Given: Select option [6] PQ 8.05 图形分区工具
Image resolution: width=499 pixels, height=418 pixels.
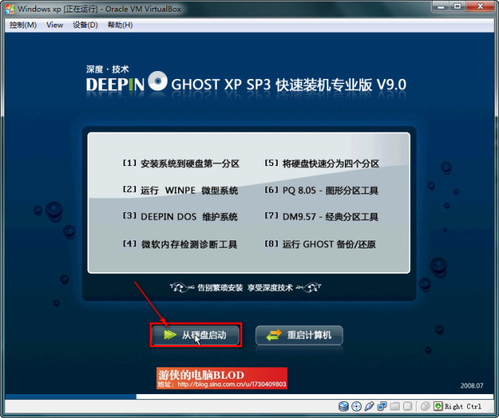Looking at the screenshot, I should tap(321, 191).
